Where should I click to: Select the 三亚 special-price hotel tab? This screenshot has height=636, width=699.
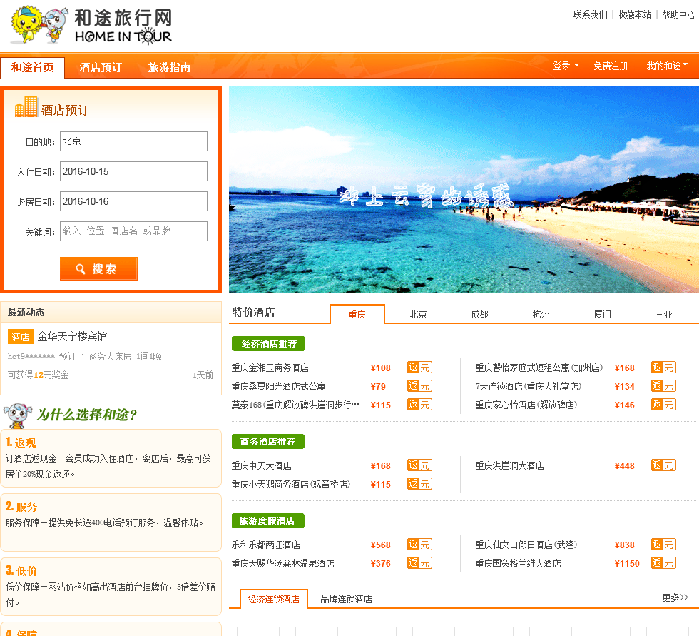[663, 314]
